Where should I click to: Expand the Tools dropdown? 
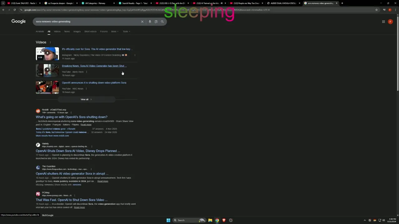pos(126,31)
